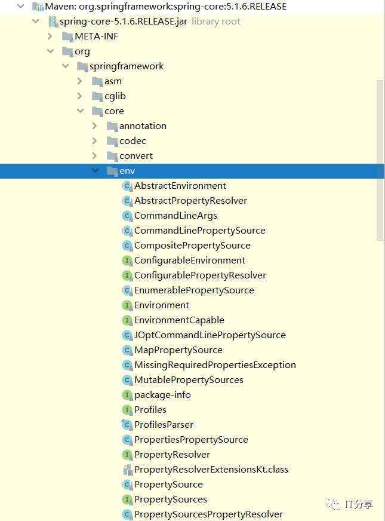Collapse the spring-core-5.1.6.RELEASE.jar node
Viewport: 385px width, 521px height.
pyautogui.click(x=35, y=22)
